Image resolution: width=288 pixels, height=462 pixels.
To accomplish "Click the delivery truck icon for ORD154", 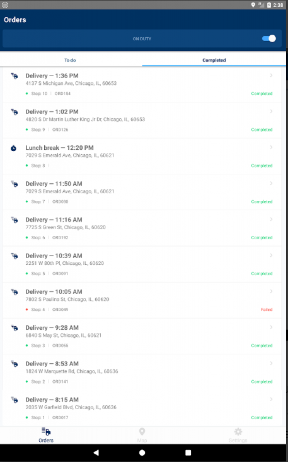I will click(14, 76).
